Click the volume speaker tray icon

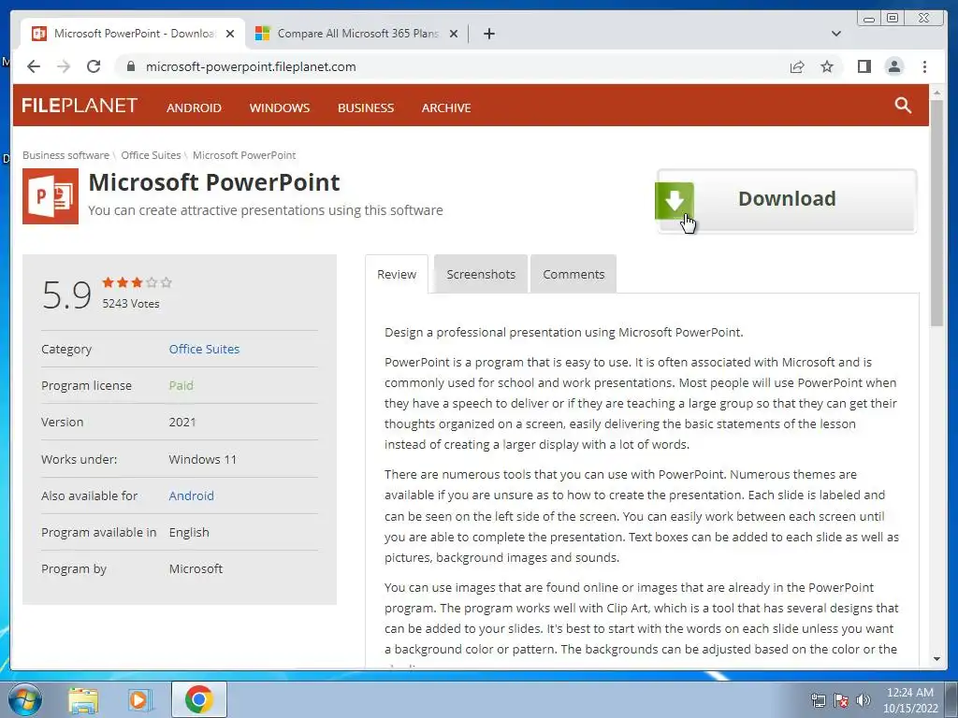pos(863,700)
